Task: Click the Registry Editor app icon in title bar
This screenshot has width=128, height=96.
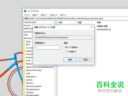Action: pyautogui.click(x=25, y=11)
